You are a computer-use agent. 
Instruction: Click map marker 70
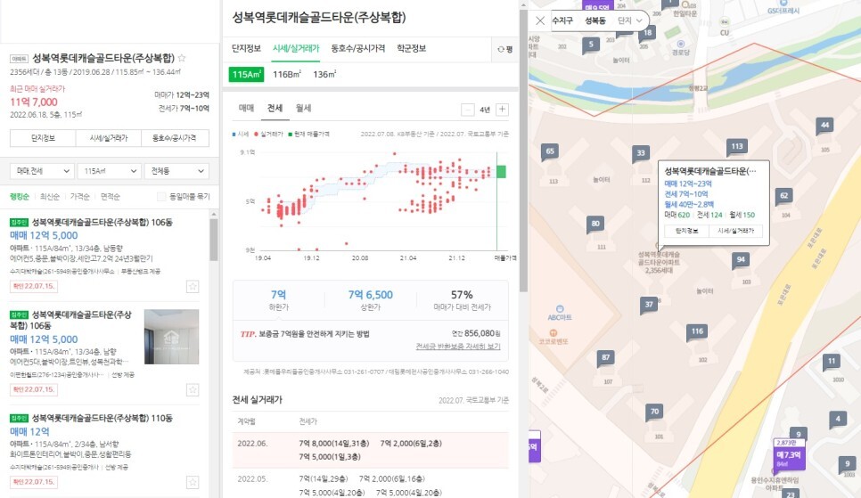654,412
